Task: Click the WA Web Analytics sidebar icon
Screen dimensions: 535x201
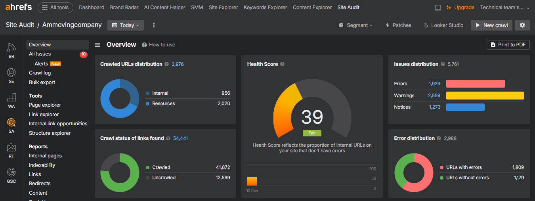Action: 11,101
